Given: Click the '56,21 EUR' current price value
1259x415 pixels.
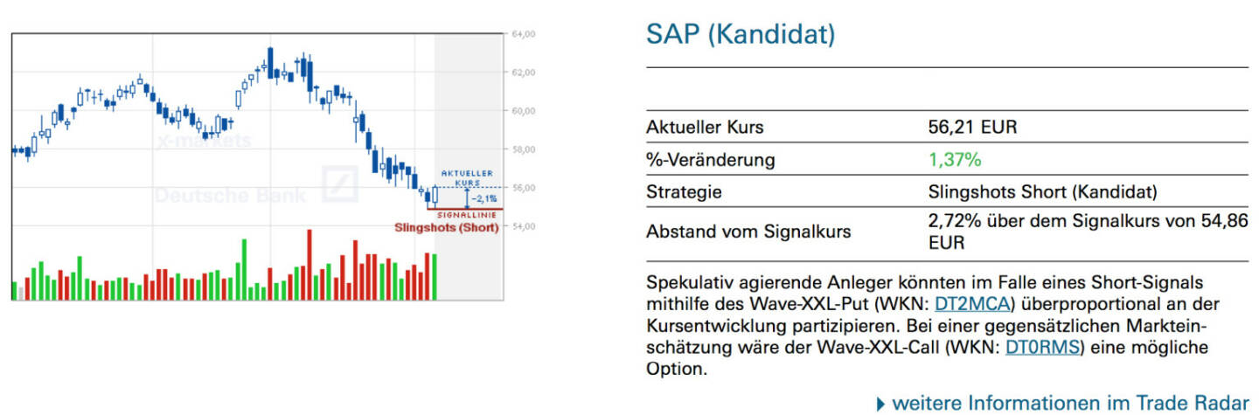Looking at the screenshot, I should (x=972, y=128).
